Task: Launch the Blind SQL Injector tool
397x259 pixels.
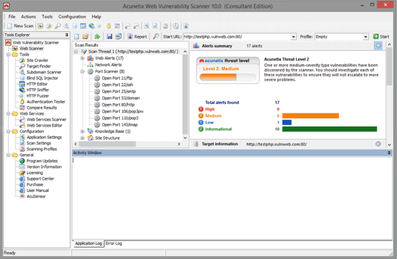Action: (43, 77)
